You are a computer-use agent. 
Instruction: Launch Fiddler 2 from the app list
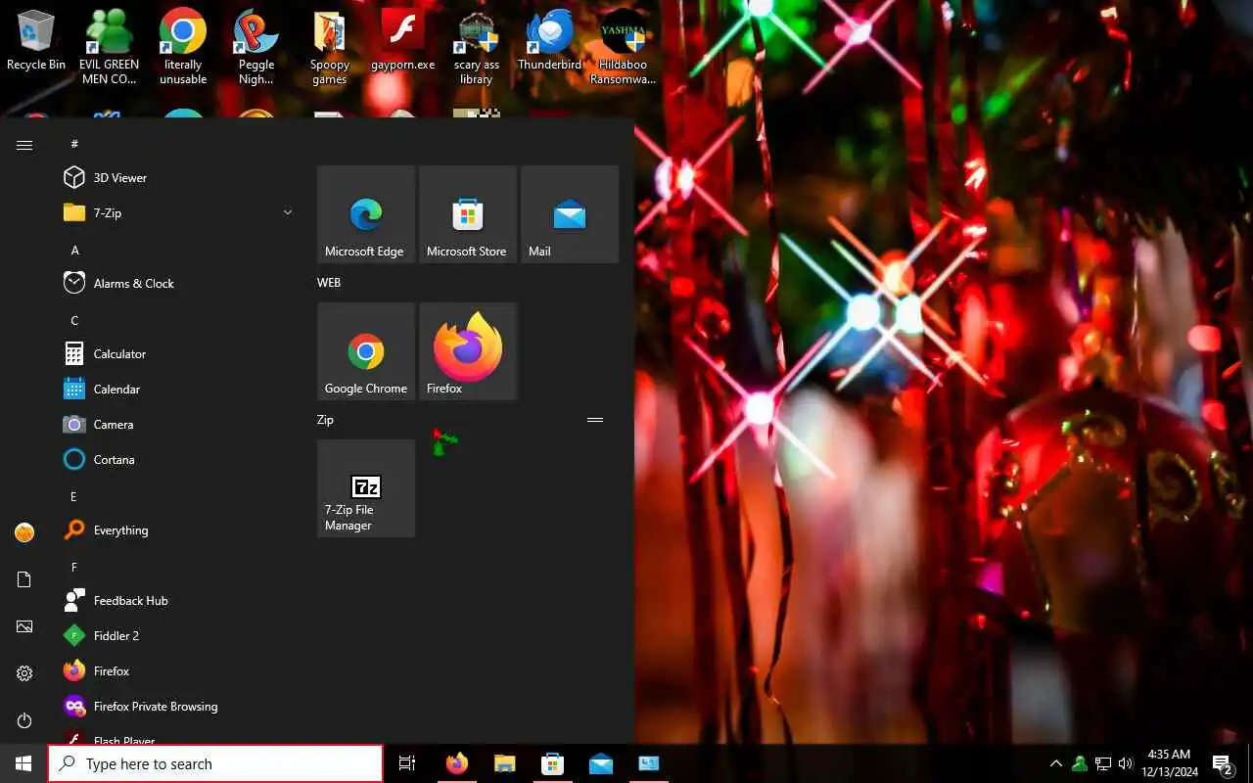[x=176, y=635]
